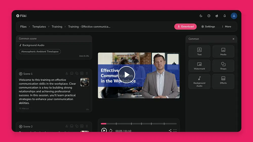253x142 pixels.
Task: Jump to last scene marker on timeline
Action: [164, 124]
